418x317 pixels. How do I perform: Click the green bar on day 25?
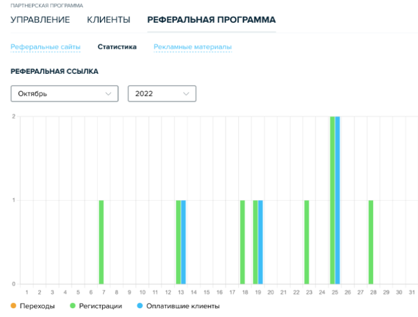pos(333,200)
